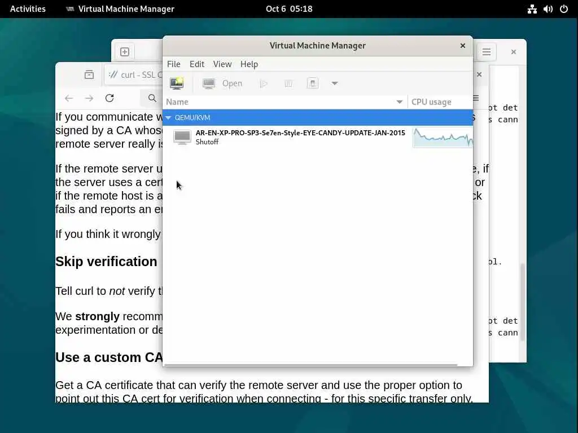The image size is (578, 433).
Task: Open the rear window's hamburger menu
Action: click(x=486, y=52)
